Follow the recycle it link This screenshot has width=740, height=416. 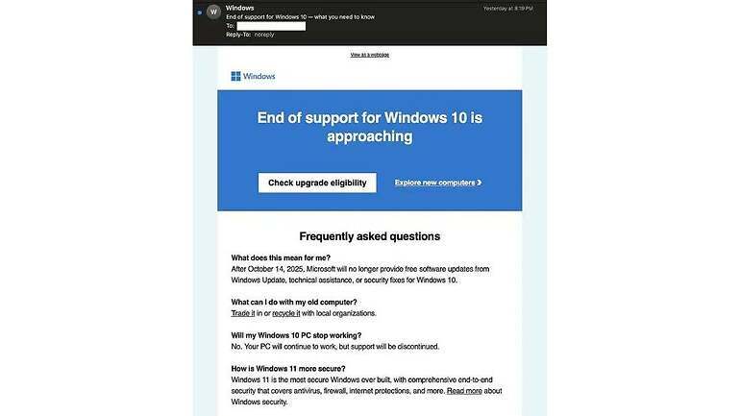[x=286, y=313]
